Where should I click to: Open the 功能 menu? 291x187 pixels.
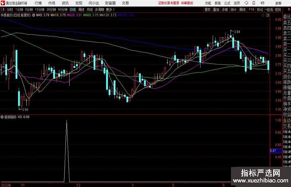click(208, 3)
